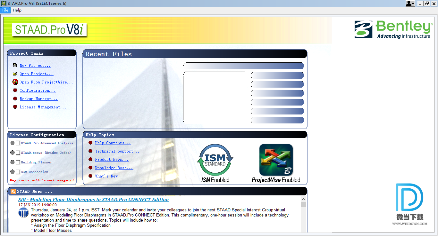Image resolution: width=438 pixels, height=236 pixels.
Task: Launch the Backup Manager link
Action: point(38,99)
